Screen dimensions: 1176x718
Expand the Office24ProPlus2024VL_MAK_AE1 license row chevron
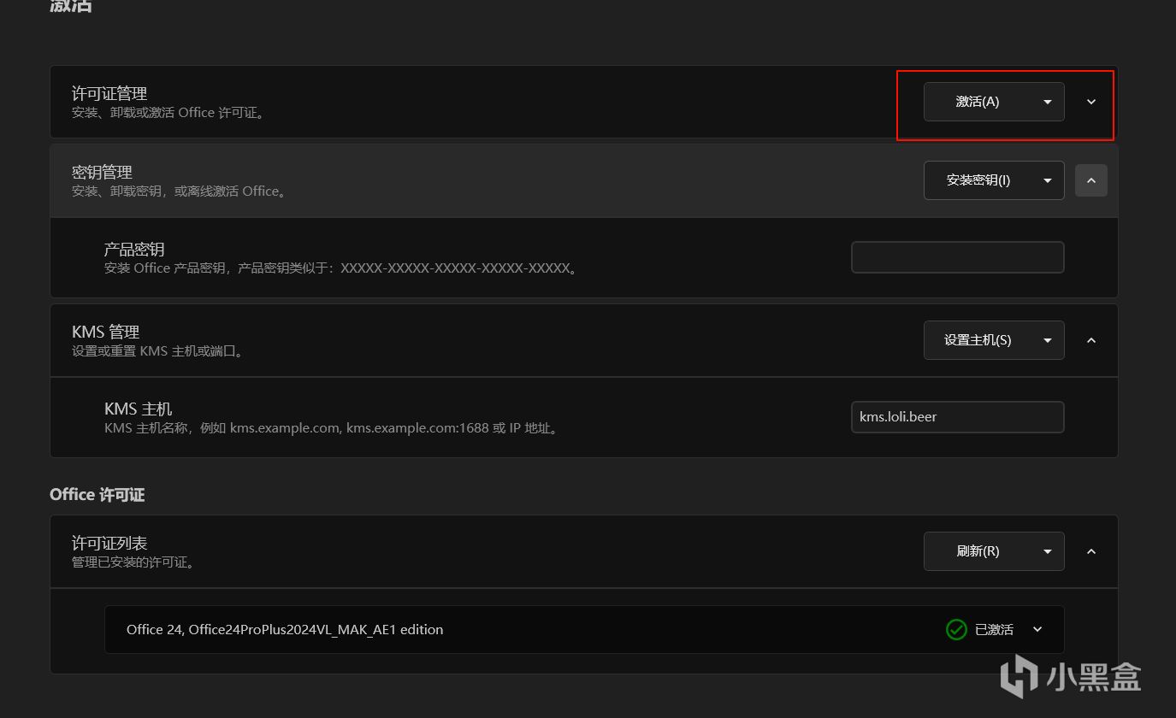click(1037, 630)
